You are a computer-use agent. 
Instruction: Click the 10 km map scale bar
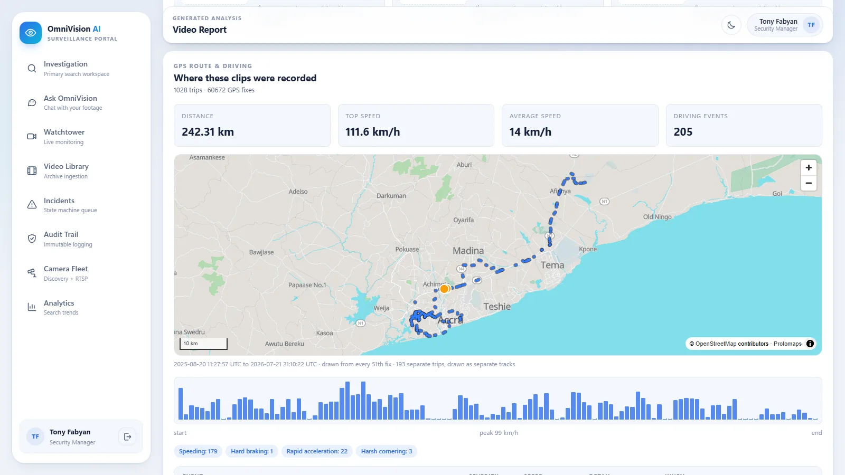pos(203,344)
